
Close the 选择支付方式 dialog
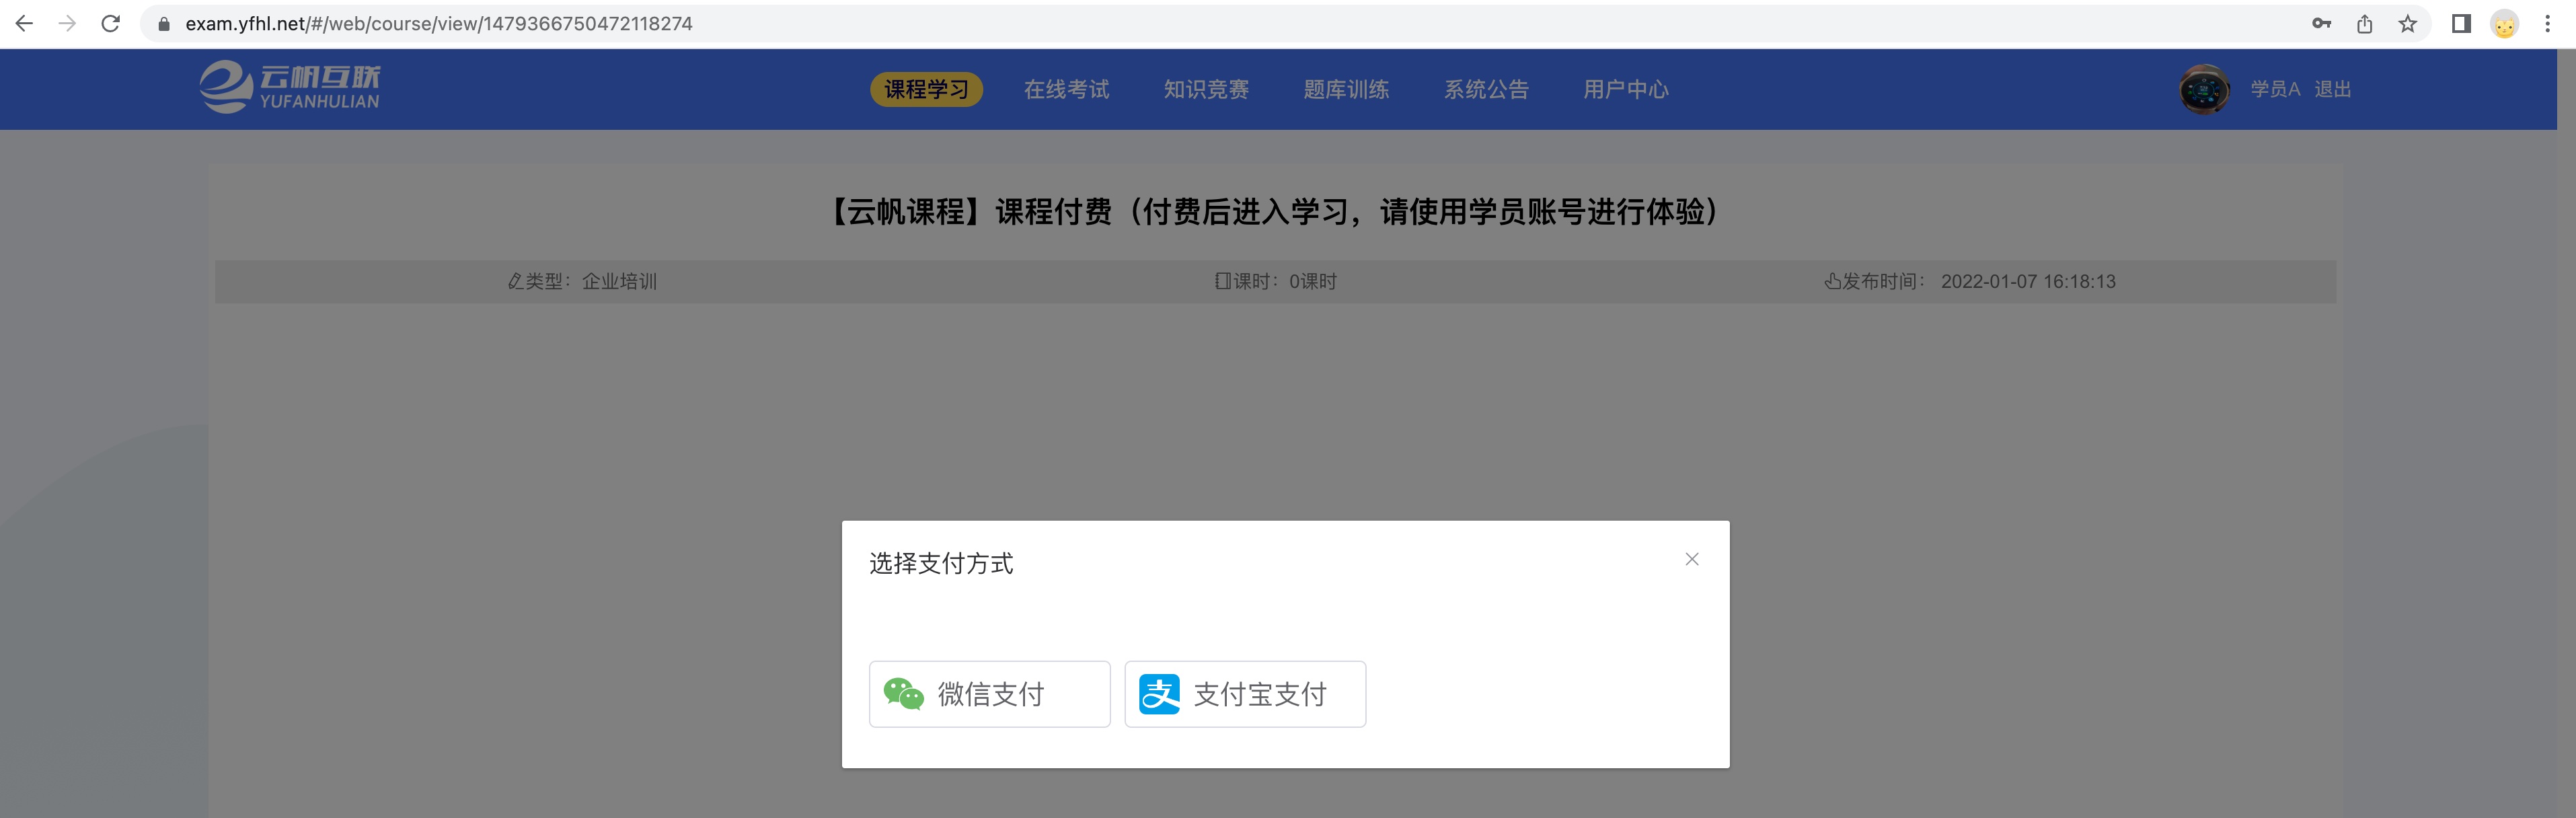[x=1691, y=559]
